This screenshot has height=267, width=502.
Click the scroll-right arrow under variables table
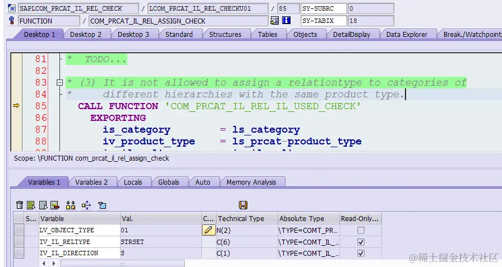click(54, 264)
